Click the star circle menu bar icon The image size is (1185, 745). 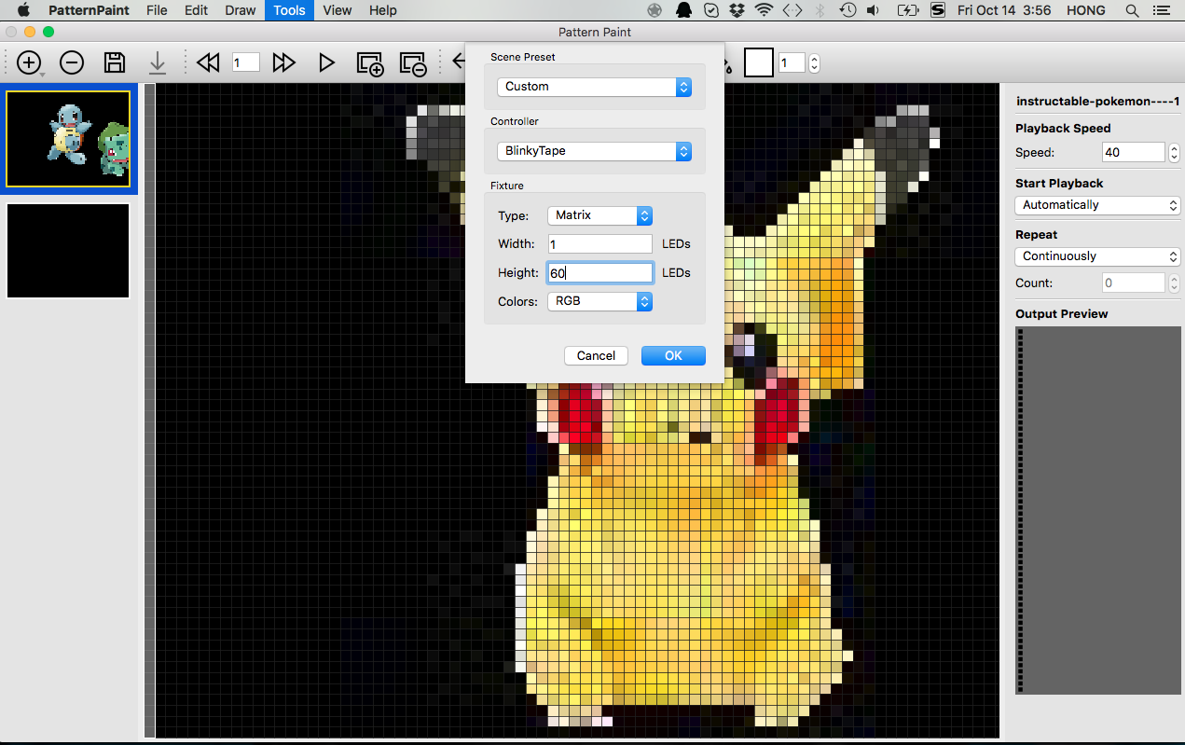pos(655,10)
